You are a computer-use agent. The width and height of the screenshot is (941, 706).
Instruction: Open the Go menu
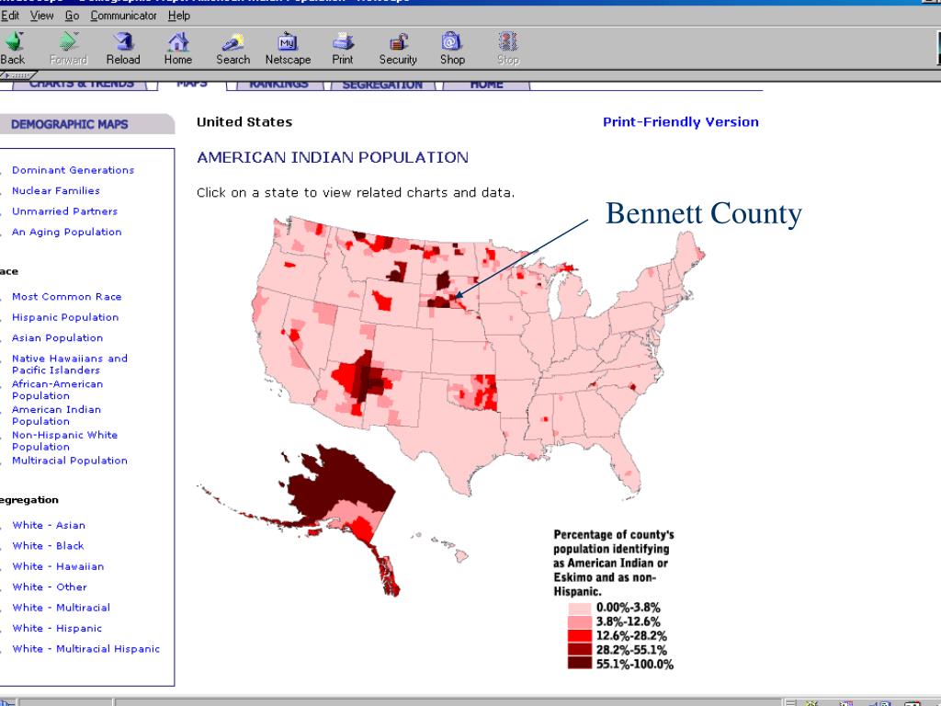72,16
